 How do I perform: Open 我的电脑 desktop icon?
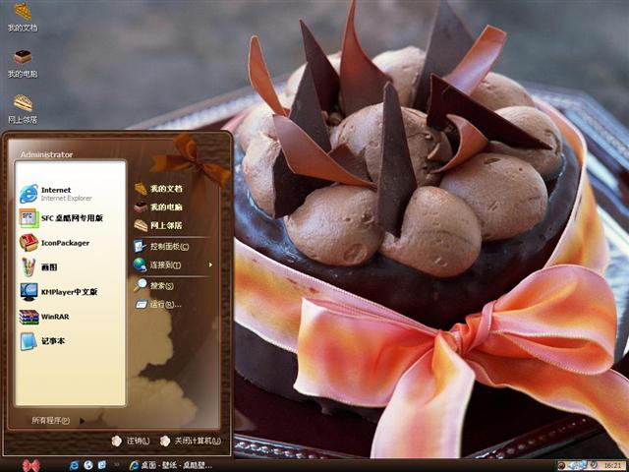(x=23, y=64)
